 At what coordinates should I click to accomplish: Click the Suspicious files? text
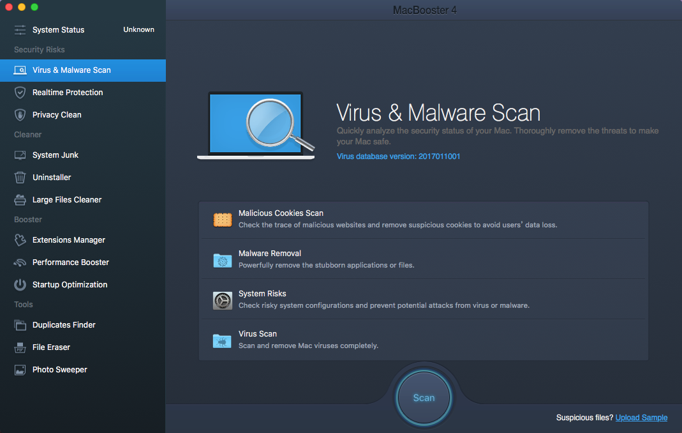(x=584, y=418)
